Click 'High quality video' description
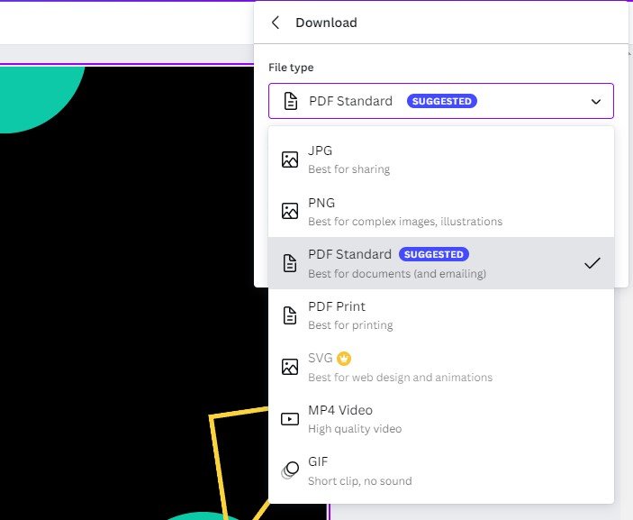 point(355,429)
